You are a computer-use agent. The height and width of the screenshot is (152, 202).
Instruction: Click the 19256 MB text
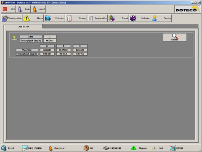(116, 148)
